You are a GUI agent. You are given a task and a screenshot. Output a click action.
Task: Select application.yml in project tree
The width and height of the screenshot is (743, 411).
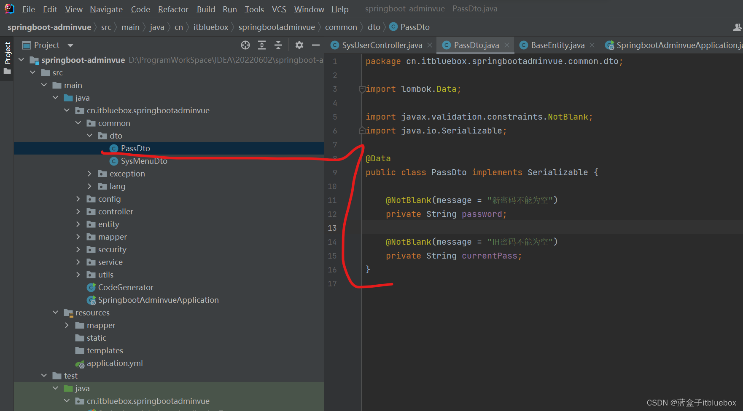pos(115,363)
